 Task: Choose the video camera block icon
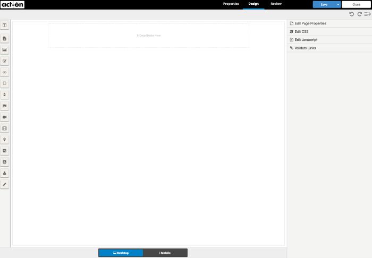[x=4, y=117]
